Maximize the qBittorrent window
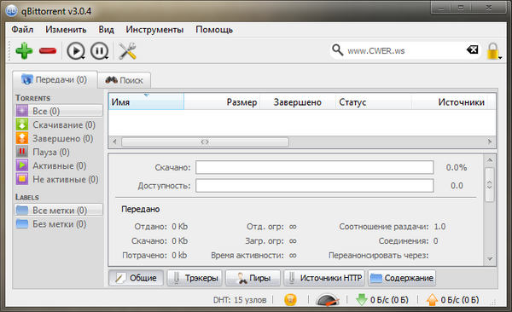 tap(461, 8)
